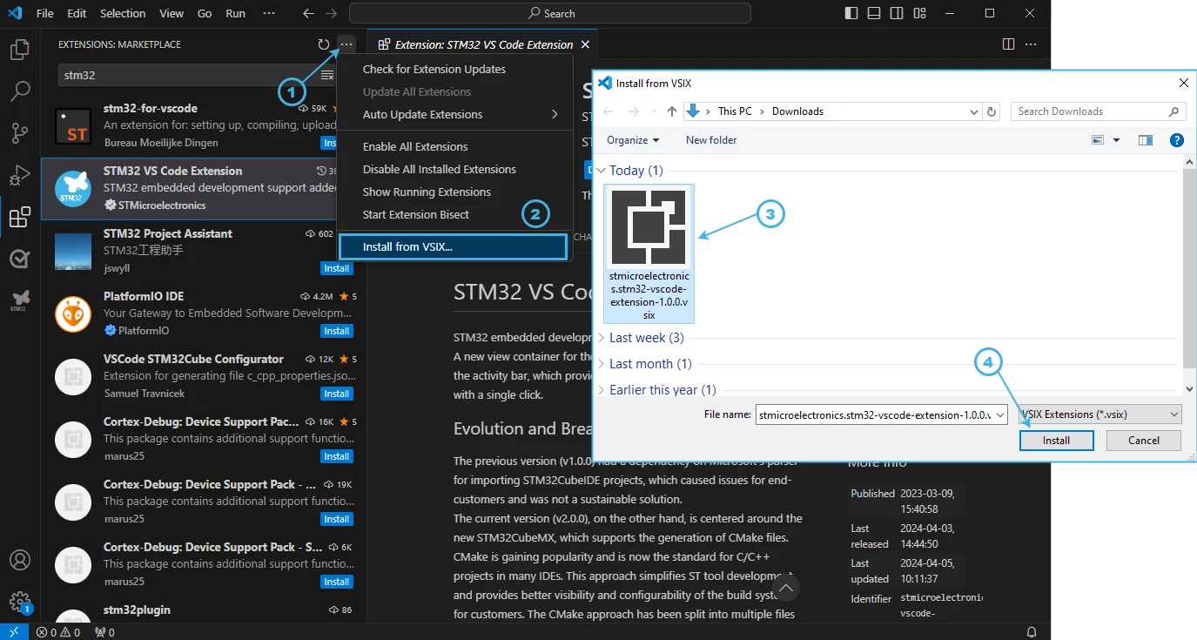Close the STM32 VS Code Extension tab
The width and height of the screenshot is (1197, 640).
tap(585, 44)
